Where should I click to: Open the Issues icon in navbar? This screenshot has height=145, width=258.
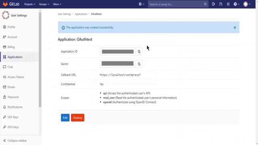coord(213,4)
